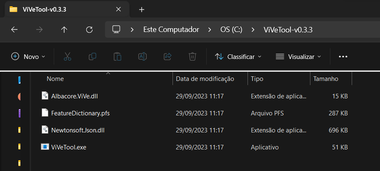Viewport: 380px width, 171px height.
Task: Sort by Data de modificação column
Action: (205, 79)
